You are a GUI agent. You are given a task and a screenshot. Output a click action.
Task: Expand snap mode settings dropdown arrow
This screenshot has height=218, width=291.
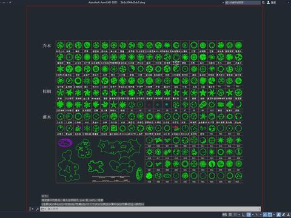pos(239,214)
